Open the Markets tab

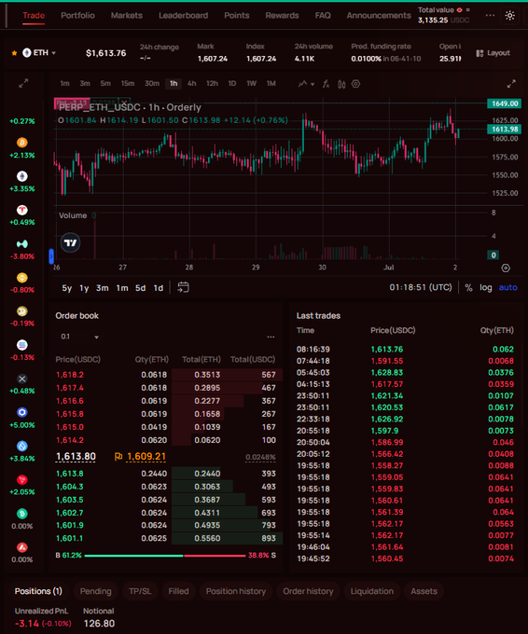pos(127,15)
